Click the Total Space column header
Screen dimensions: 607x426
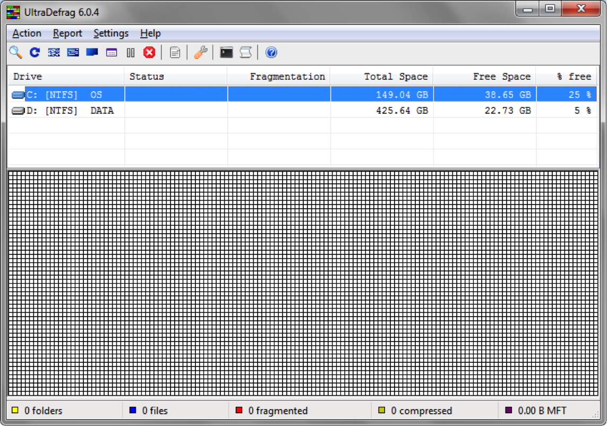tap(382, 76)
